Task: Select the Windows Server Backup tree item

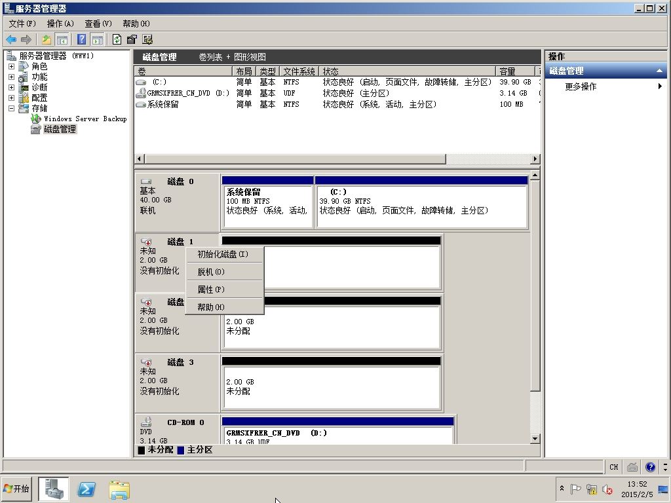Action: pyautogui.click(x=85, y=119)
